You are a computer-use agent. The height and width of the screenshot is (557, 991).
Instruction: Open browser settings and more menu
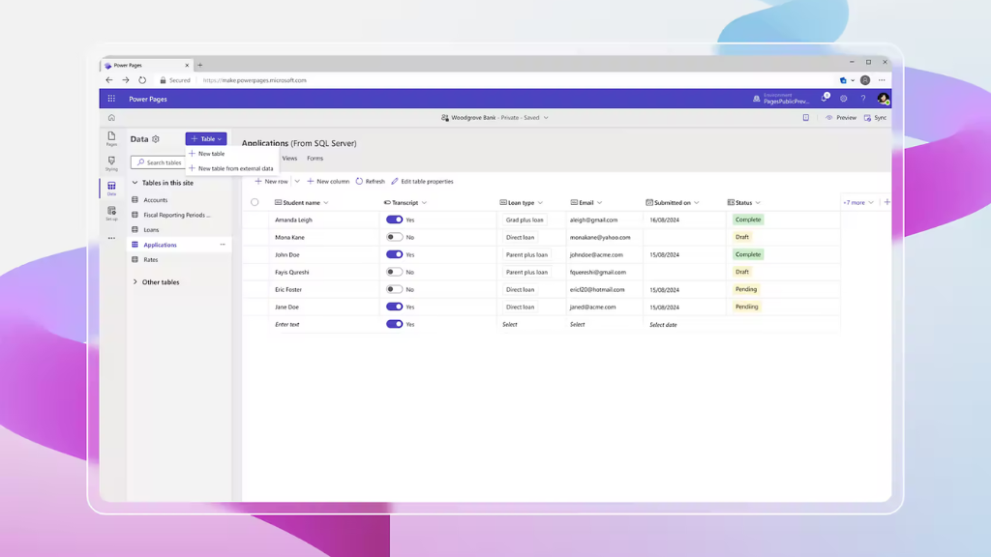882,80
